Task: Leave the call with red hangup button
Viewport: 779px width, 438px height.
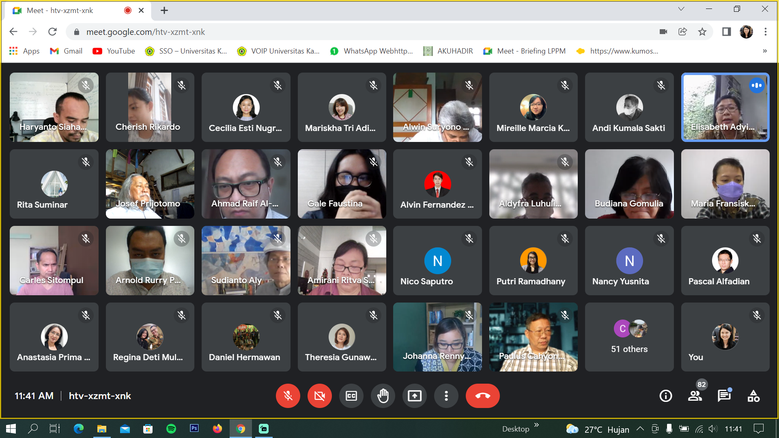Action: pyautogui.click(x=482, y=396)
